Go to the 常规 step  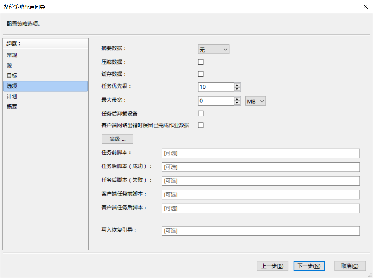click(12, 55)
